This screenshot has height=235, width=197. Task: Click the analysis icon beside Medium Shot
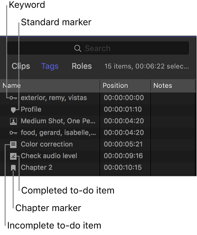click(13, 121)
